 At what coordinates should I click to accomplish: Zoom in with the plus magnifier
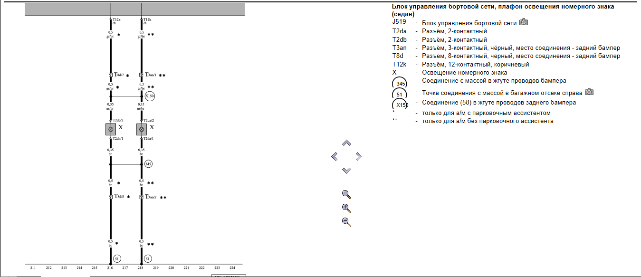point(346,208)
